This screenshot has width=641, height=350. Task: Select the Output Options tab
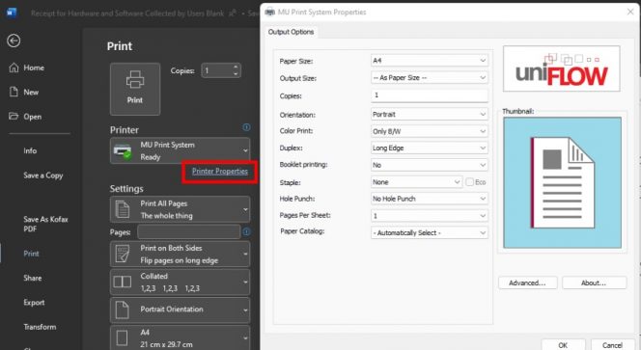(291, 32)
